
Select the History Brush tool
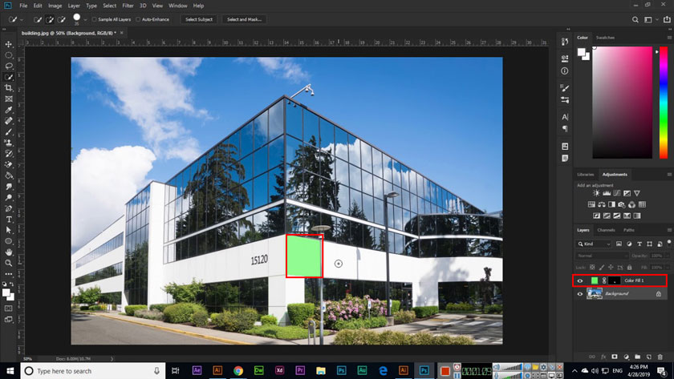point(8,154)
